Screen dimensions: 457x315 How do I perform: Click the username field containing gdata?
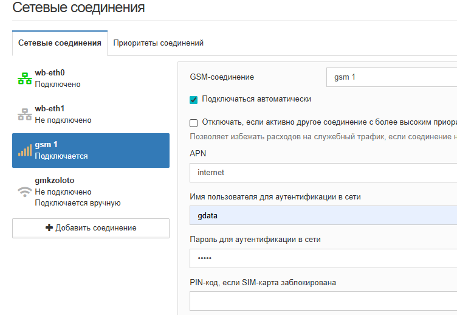(x=323, y=215)
